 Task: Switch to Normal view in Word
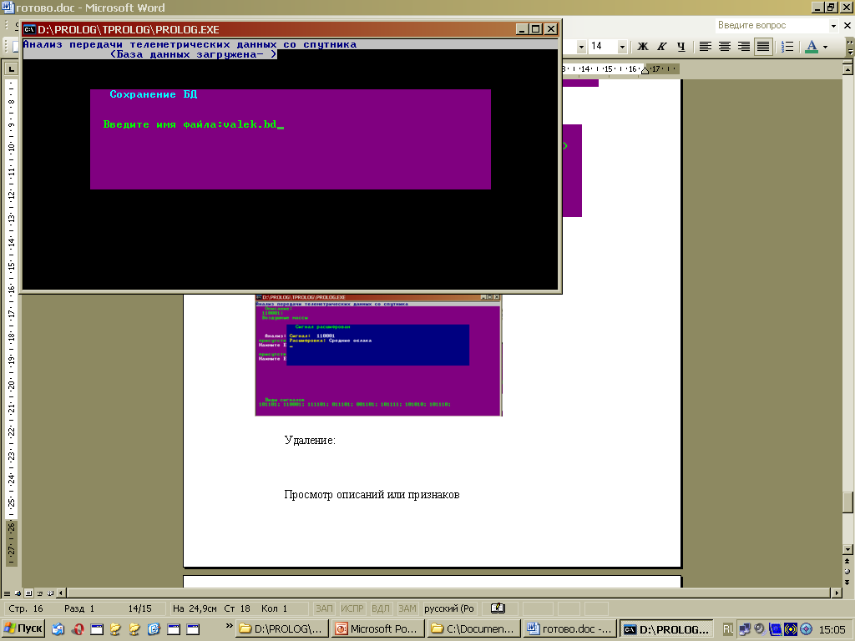tap(7, 593)
